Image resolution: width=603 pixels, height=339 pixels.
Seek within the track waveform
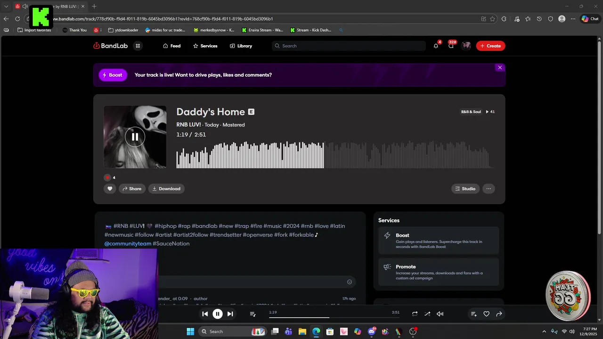(334, 154)
